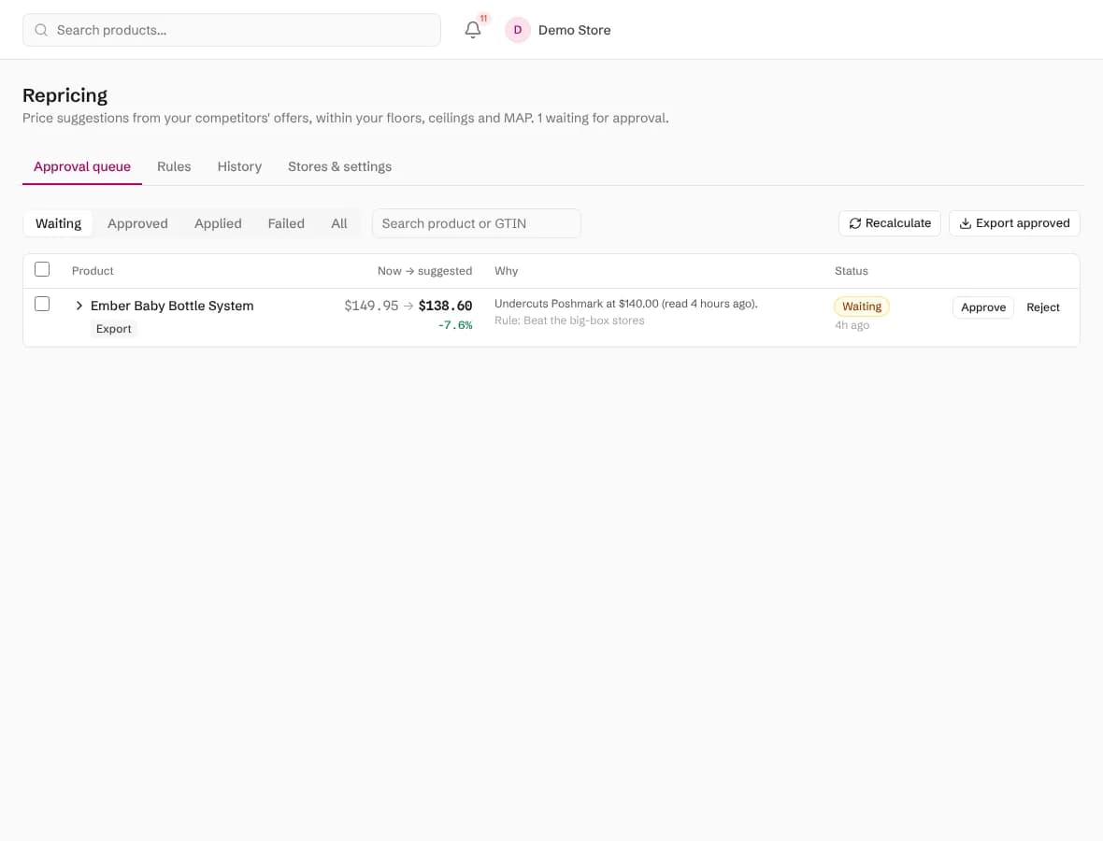The image size is (1103, 841).
Task: Click the Ember Baby Bottle System name
Action: [x=172, y=306]
